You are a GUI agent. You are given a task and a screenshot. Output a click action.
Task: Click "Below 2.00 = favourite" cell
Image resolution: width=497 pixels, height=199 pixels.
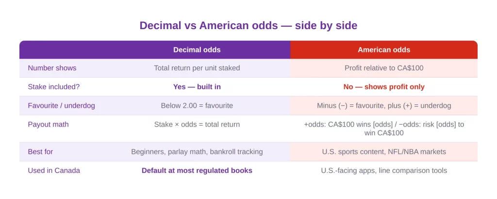[197, 105]
